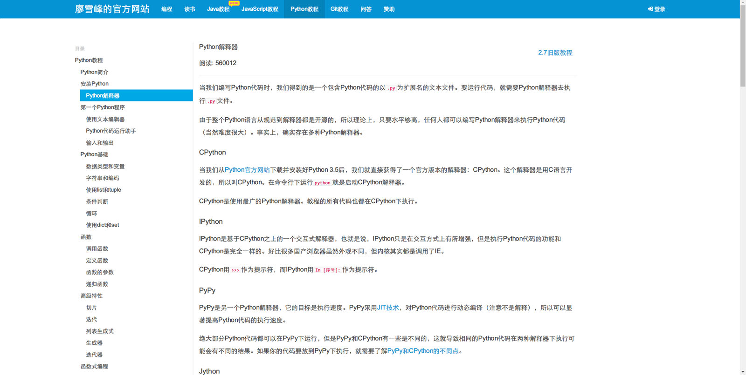Click the IPython section heading
The image size is (746, 375).
pos(211,222)
